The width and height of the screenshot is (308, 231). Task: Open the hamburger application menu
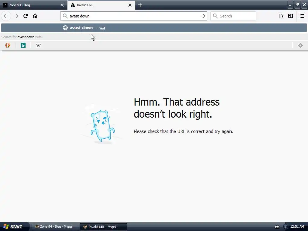[x=302, y=16]
